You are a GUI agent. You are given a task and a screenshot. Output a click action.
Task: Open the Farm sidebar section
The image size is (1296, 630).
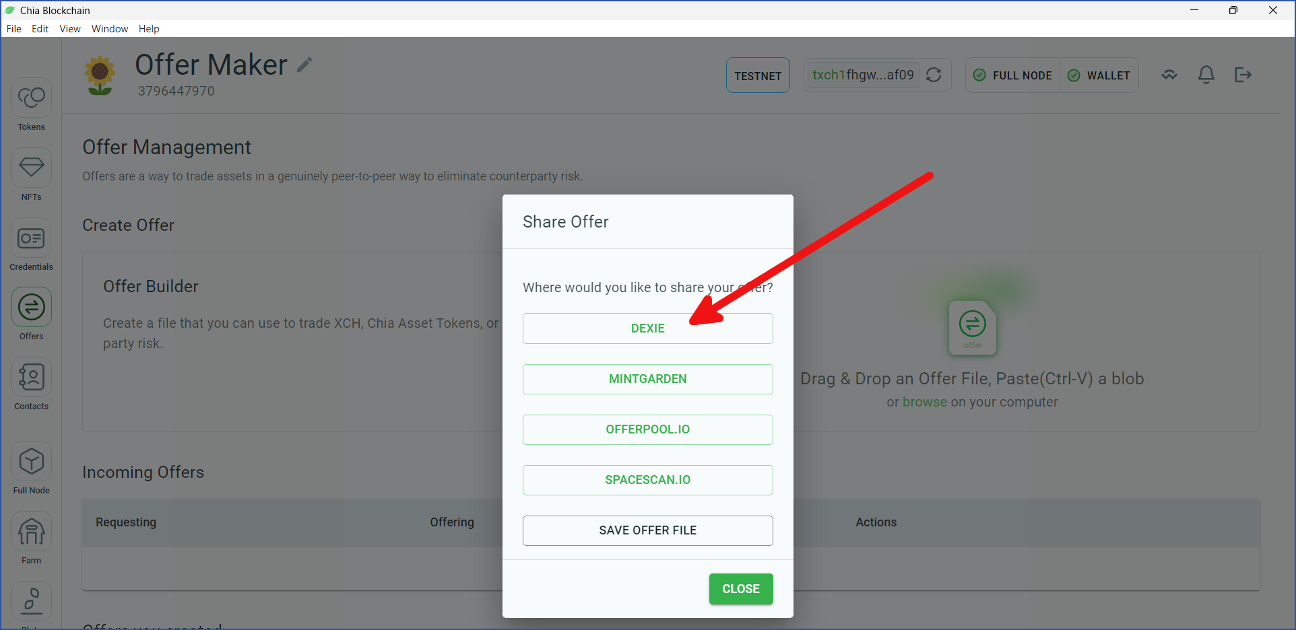[31, 538]
